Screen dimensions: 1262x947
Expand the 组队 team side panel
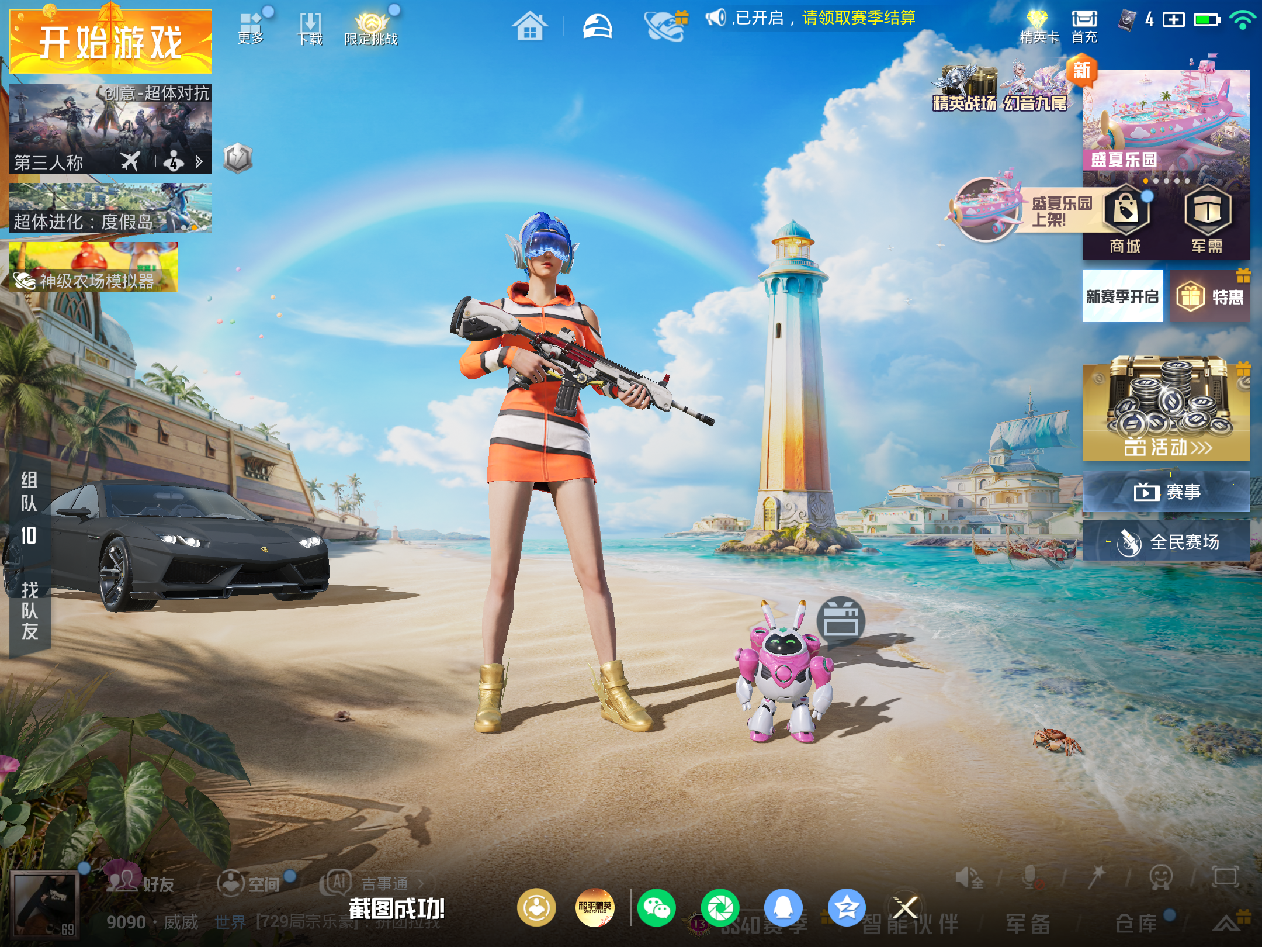tap(29, 507)
